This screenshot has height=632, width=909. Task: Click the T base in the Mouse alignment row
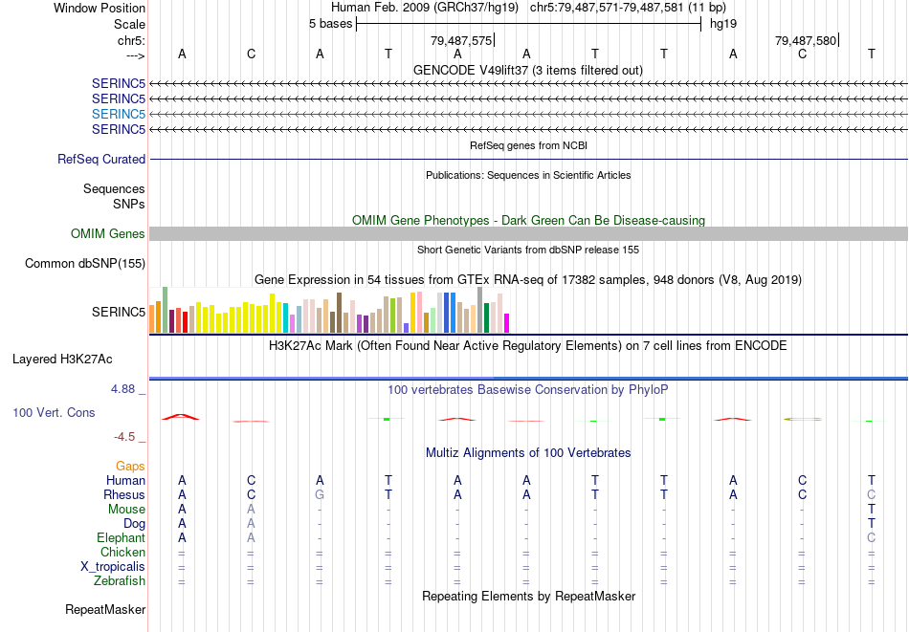(871, 510)
